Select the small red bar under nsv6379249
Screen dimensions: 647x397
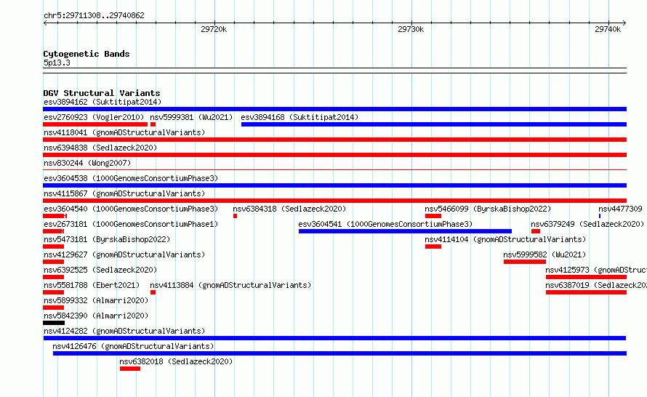(x=536, y=231)
